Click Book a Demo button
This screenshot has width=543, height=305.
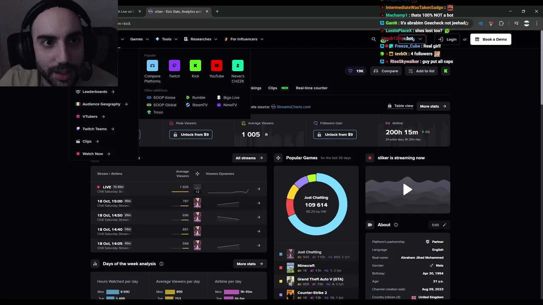tap(491, 39)
